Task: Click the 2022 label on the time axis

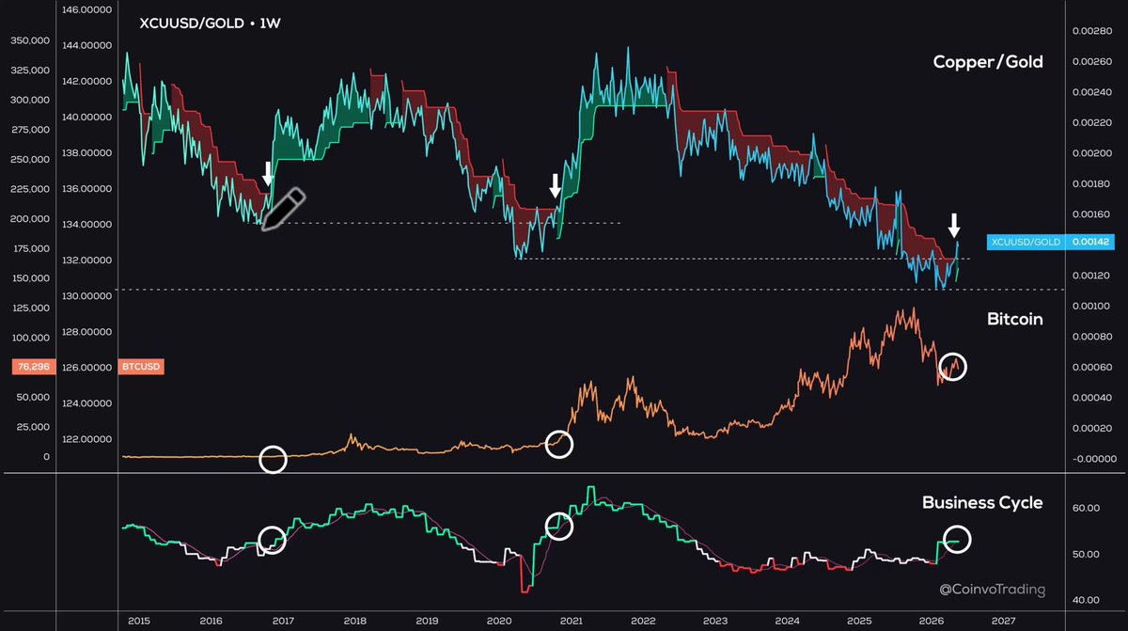Action: 643,621
